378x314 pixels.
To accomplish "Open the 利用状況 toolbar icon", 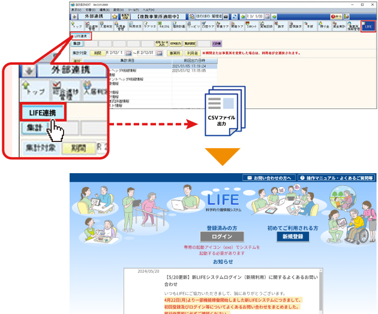I will click(x=135, y=26).
